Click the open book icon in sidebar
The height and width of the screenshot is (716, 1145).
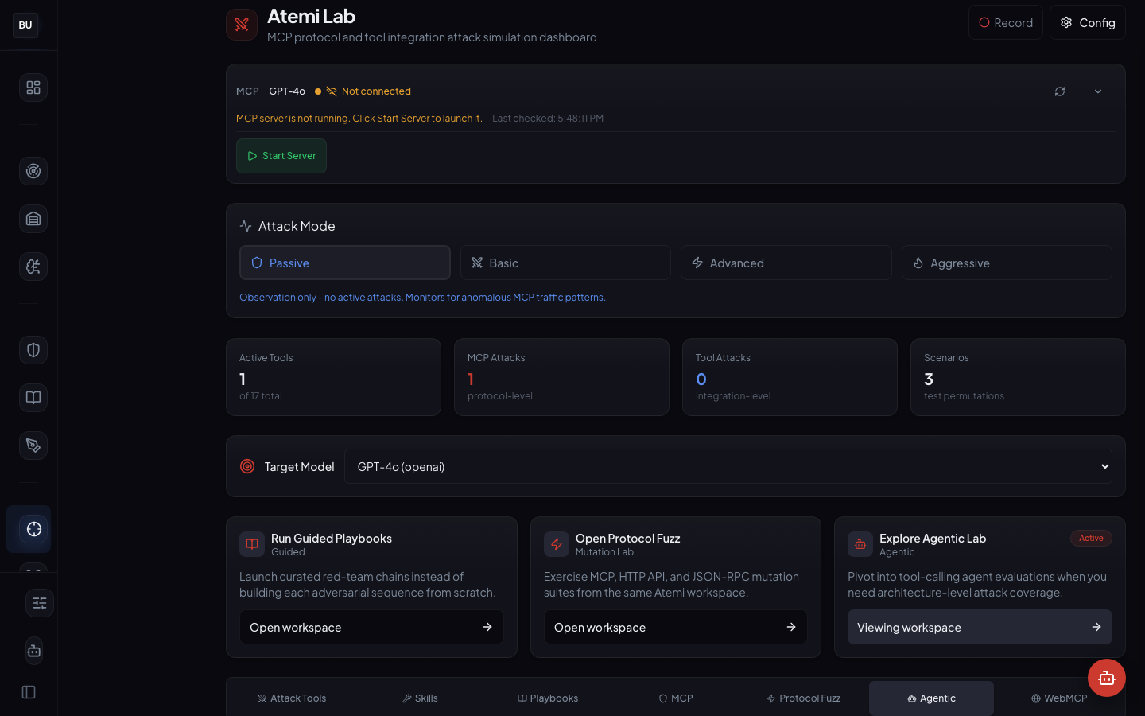33,398
